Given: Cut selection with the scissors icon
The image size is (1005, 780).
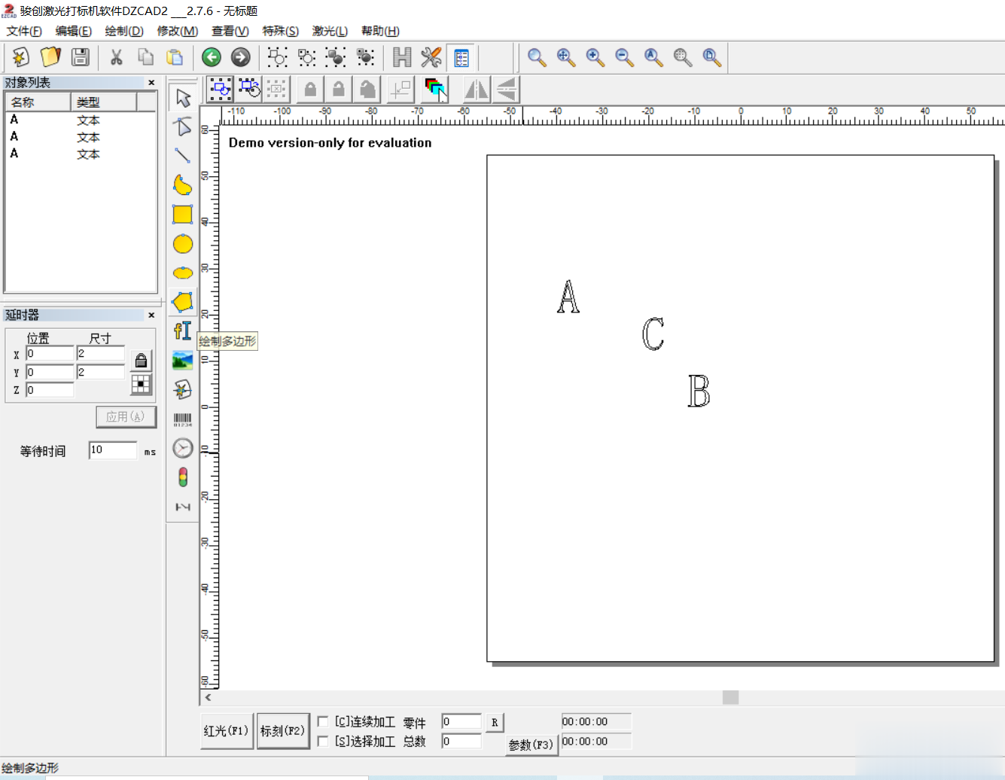Looking at the screenshot, I should pyautogui.click(x=117, y=57).
